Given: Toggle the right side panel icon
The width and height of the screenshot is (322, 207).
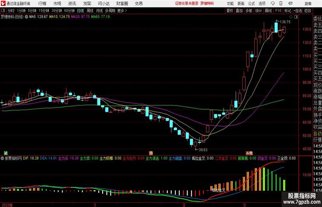Looking at the screenshot, I should [296, 17].
